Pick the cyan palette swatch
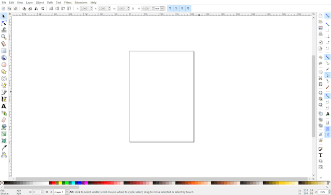Image resolution: width=331 pixels, height=195 pixels. (73, 183)
